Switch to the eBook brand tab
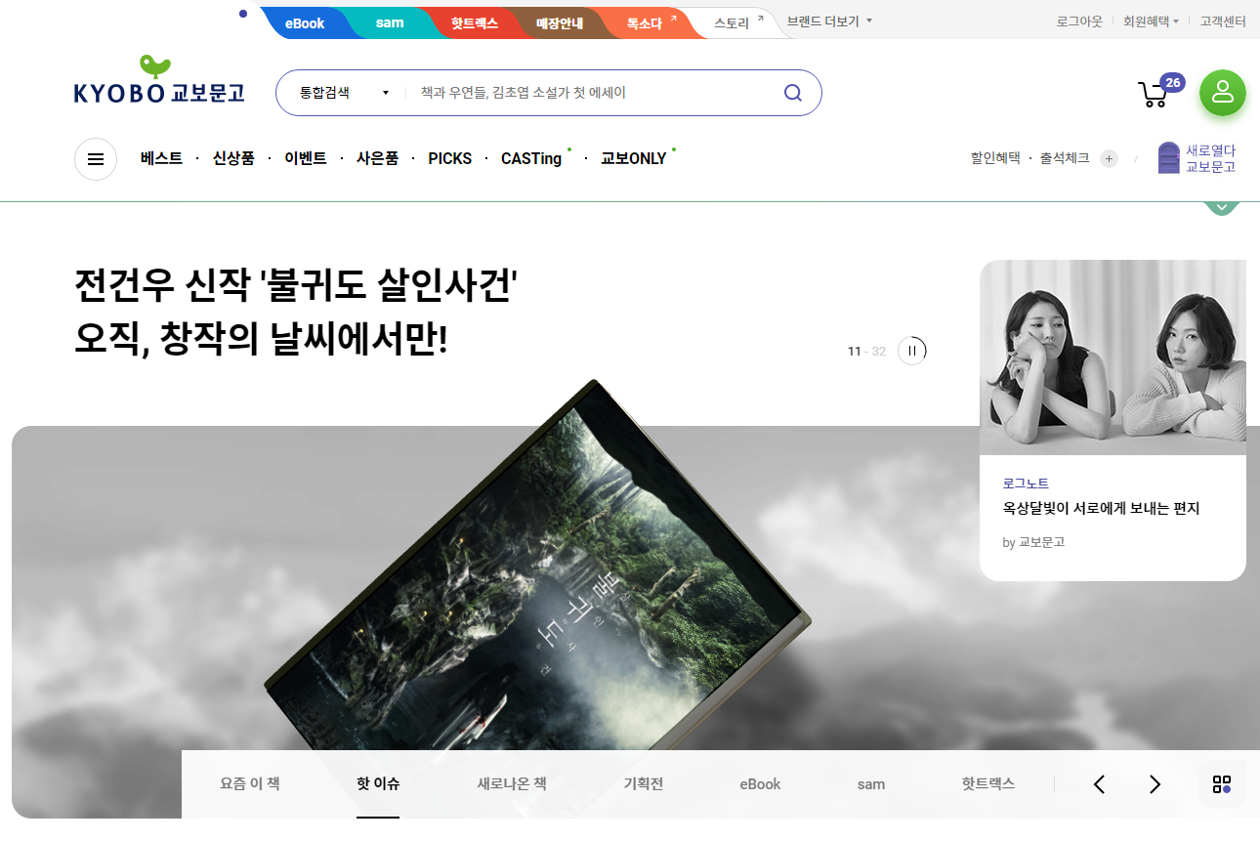 (305, 22)
